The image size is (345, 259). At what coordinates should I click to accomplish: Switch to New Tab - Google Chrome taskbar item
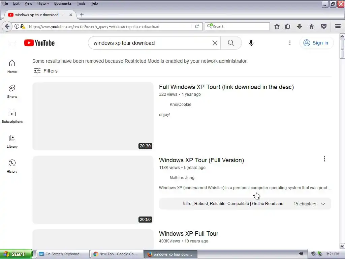[117, 254]
